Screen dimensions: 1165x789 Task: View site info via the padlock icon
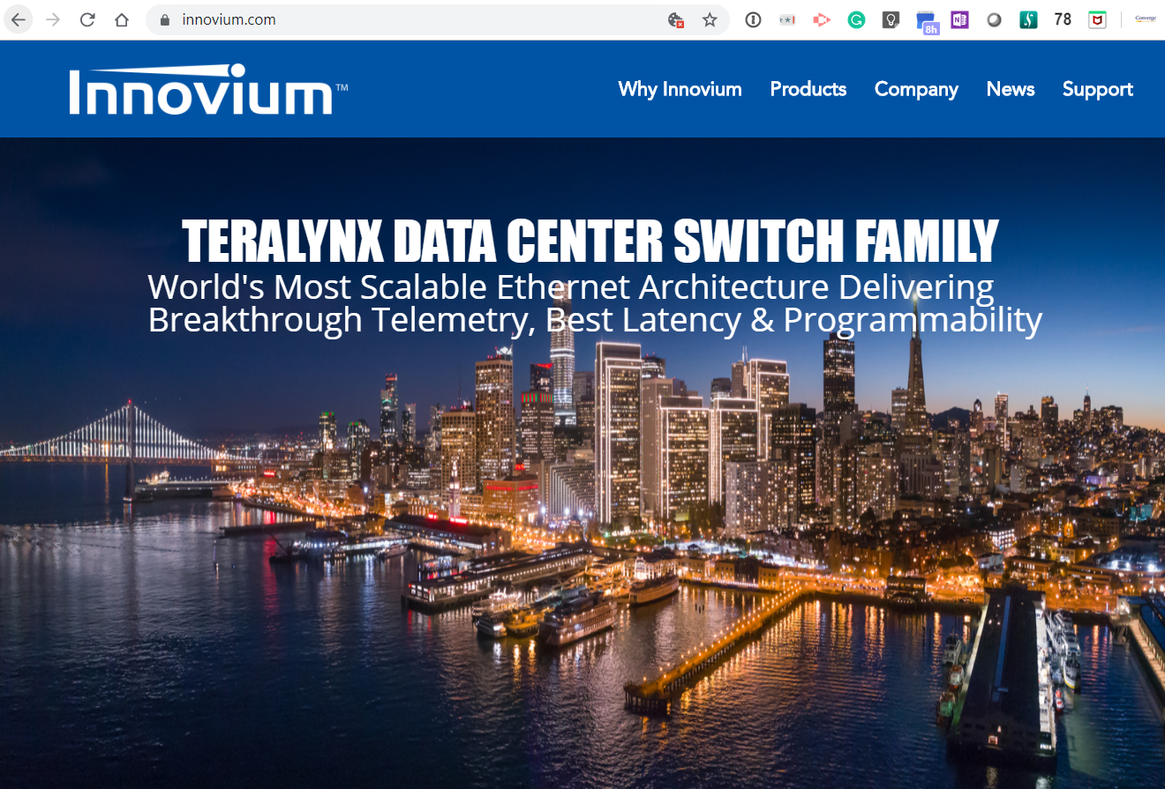164,19
